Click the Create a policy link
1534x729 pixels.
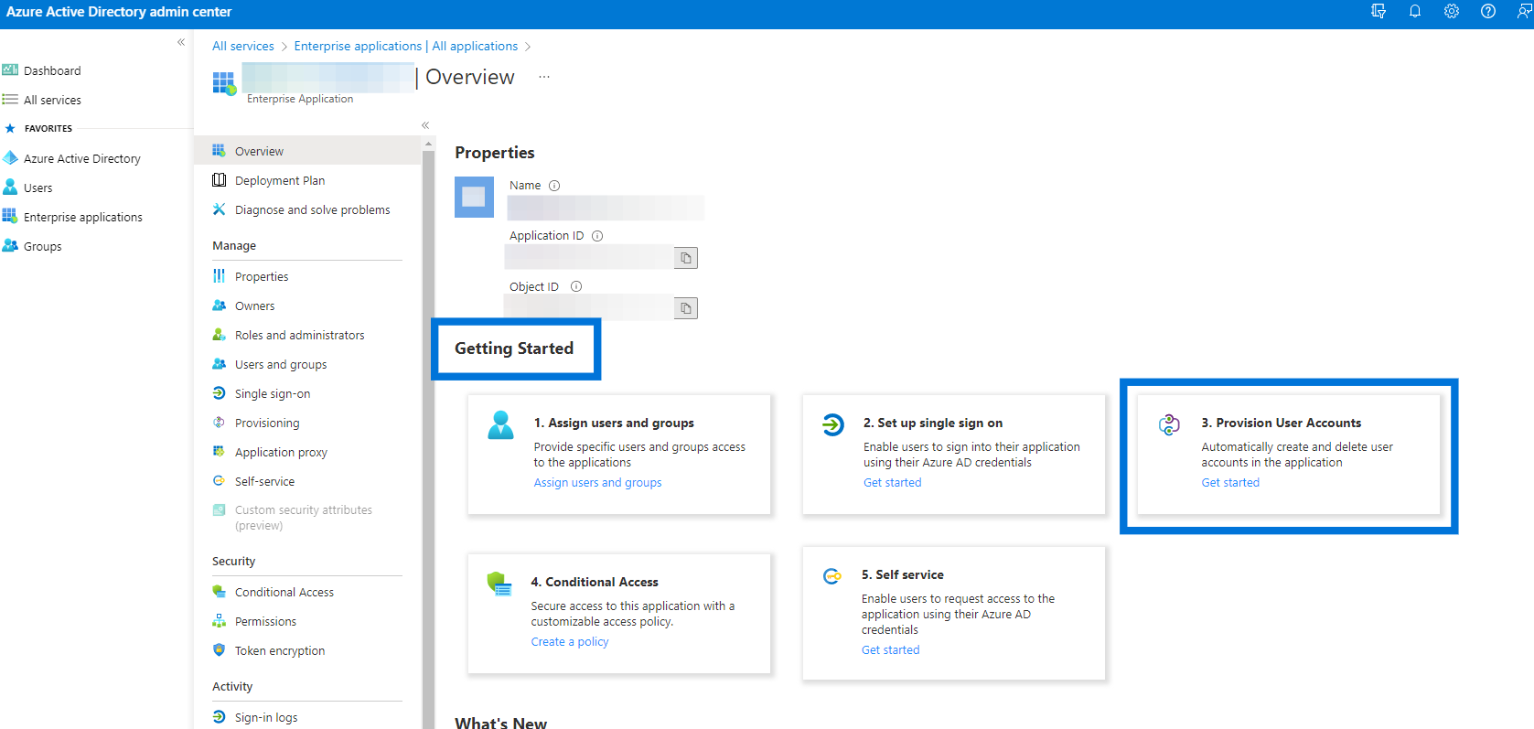point(569,642)
